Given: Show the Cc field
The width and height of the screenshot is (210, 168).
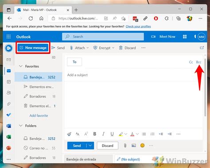Looking at the screenshot, I should click(x=191, y=62).
